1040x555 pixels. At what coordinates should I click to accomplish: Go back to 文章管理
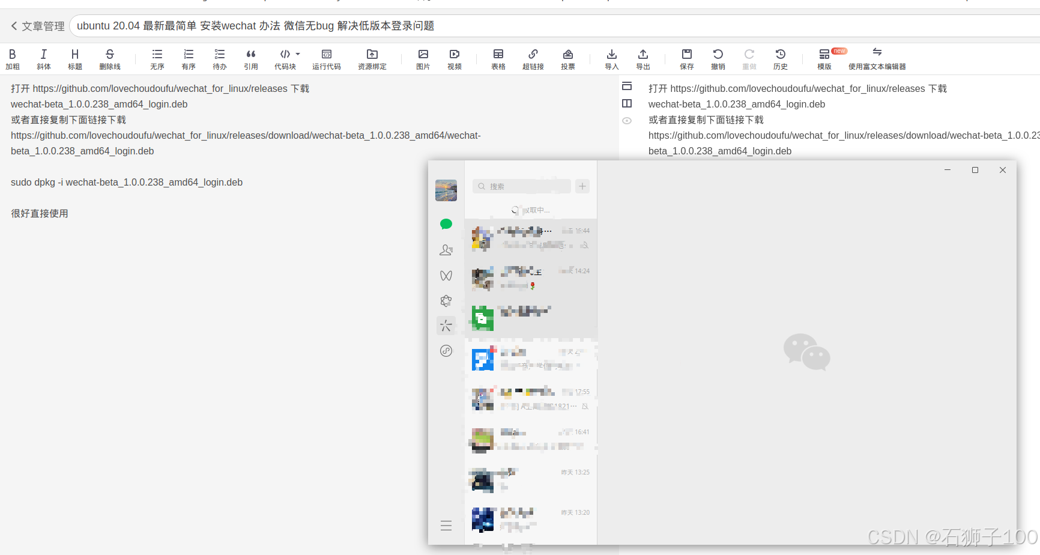pyautogui.click(x=36, y=26)
